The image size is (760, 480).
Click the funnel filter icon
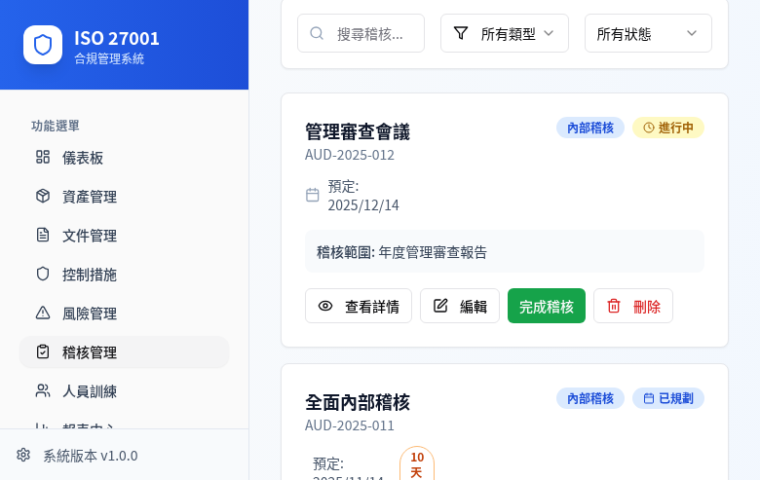click(x=461, y=33)
